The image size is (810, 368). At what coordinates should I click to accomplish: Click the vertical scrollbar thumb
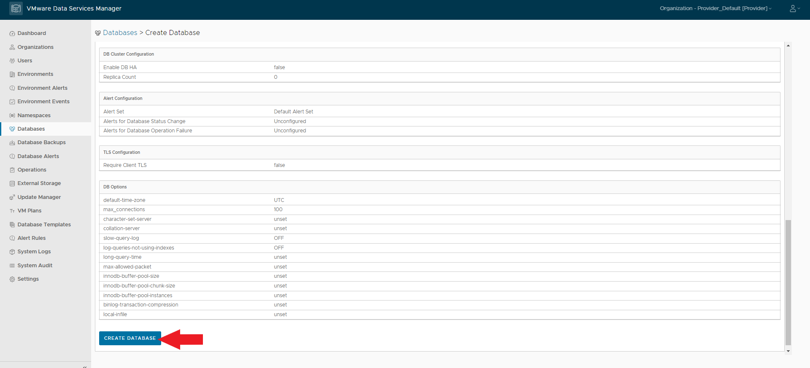788,282
